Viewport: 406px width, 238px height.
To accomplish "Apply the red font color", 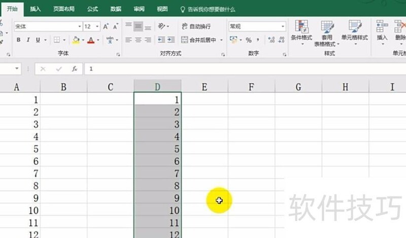I will 91,40.
